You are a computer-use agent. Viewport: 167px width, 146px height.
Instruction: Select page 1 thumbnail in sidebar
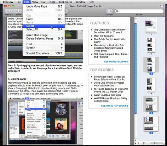pos(151,25)
